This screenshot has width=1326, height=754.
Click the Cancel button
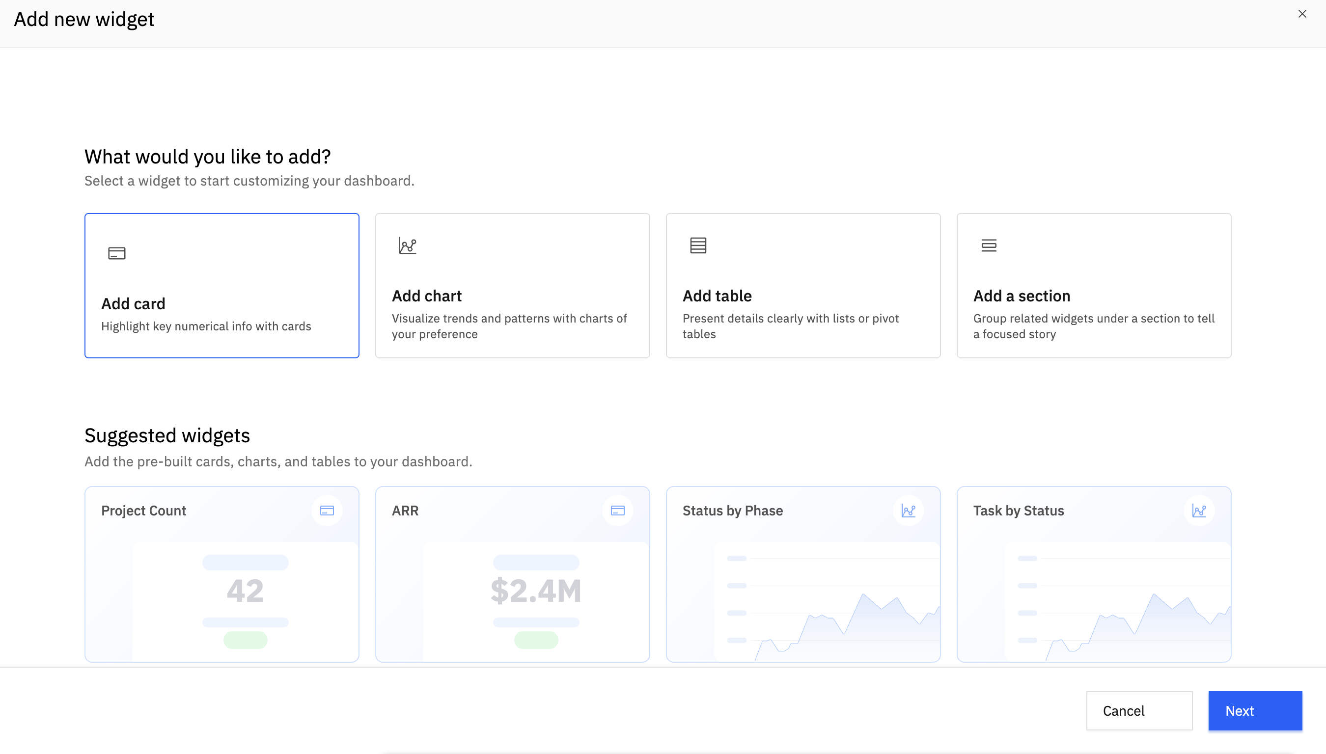coord(1139,710)
